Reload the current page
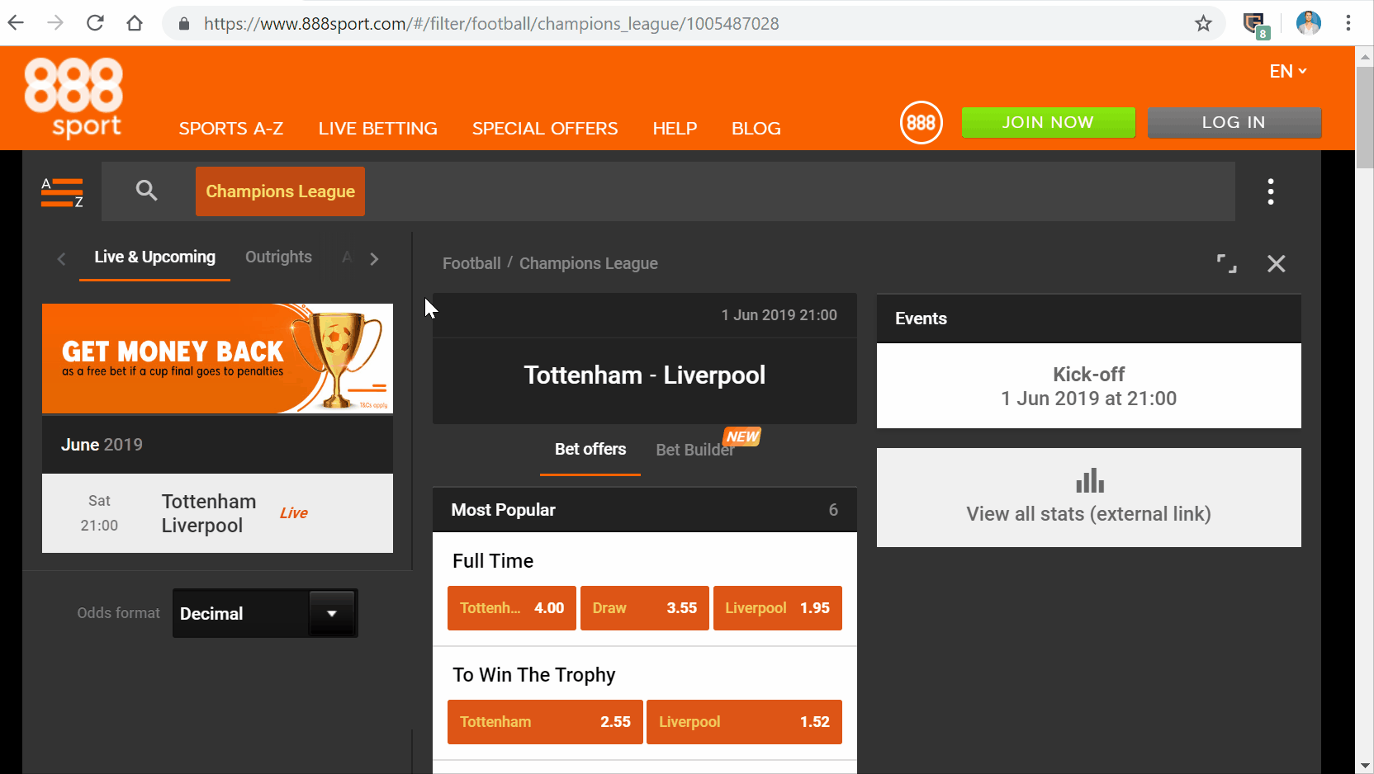 (95, 23)
